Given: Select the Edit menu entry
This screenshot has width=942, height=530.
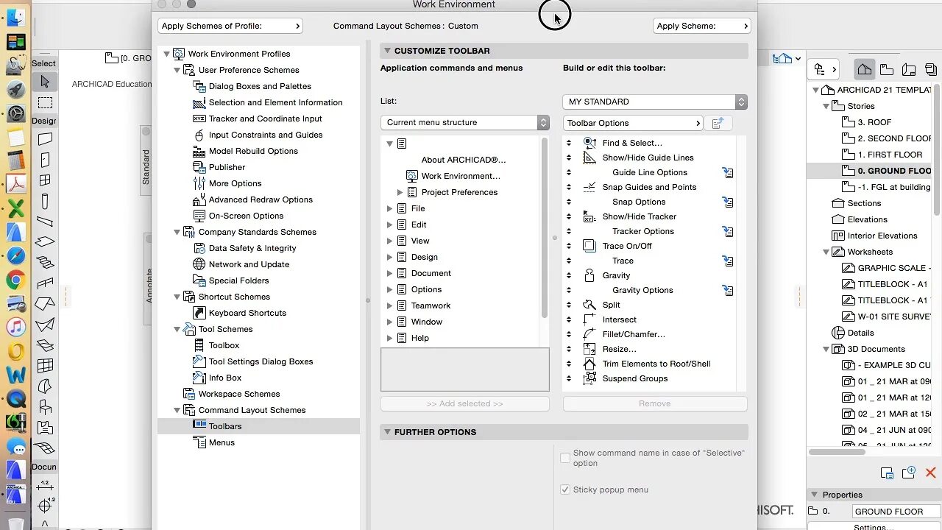Looking at the screenshot, I should point(419,225).
